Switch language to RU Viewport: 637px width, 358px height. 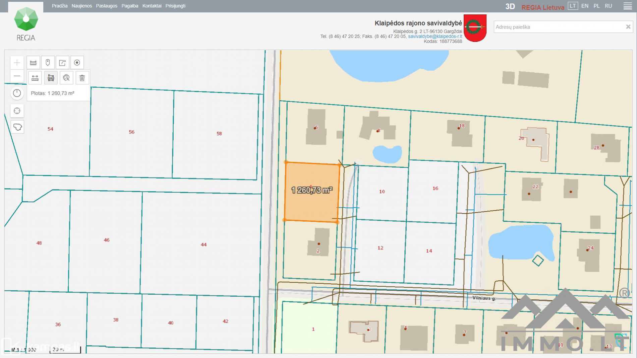[x=608, y=6]
